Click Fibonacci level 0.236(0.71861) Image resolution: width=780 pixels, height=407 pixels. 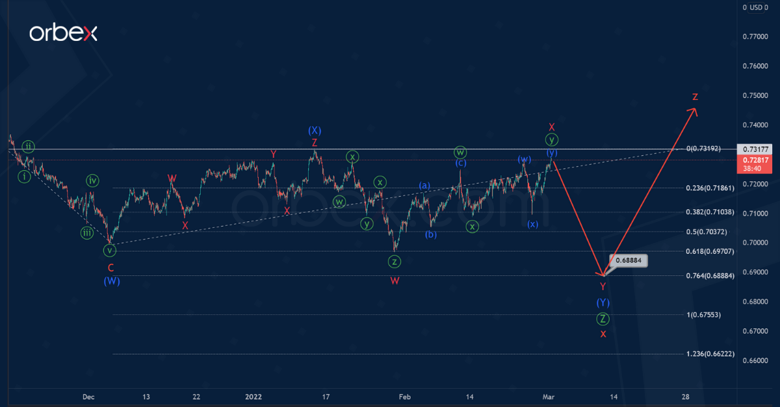tap(710, 188)
